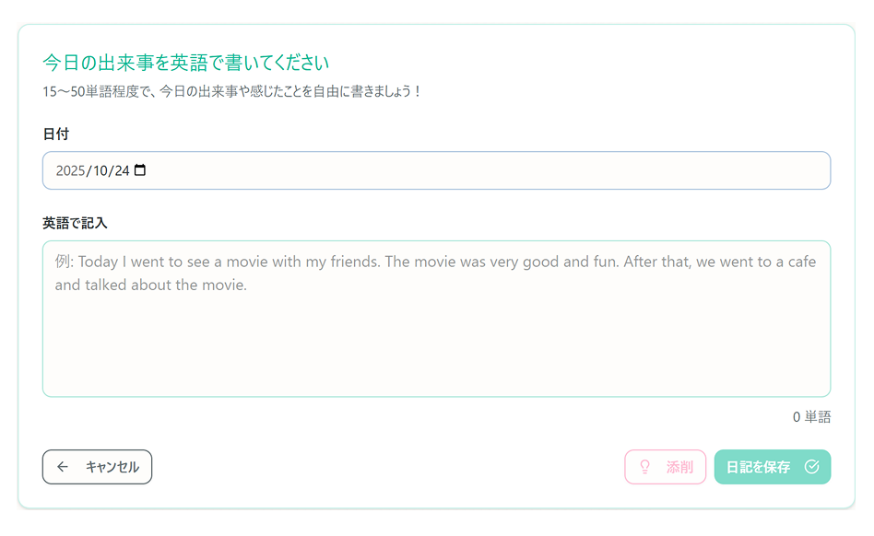874x536 pixels.
Task: Click the 0 単語 word counter
Action: click(x=811, y=417)
